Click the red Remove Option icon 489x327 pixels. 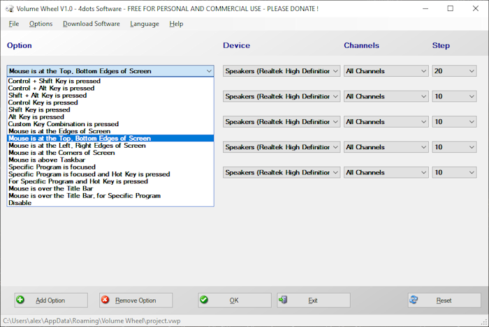(105, 300)
